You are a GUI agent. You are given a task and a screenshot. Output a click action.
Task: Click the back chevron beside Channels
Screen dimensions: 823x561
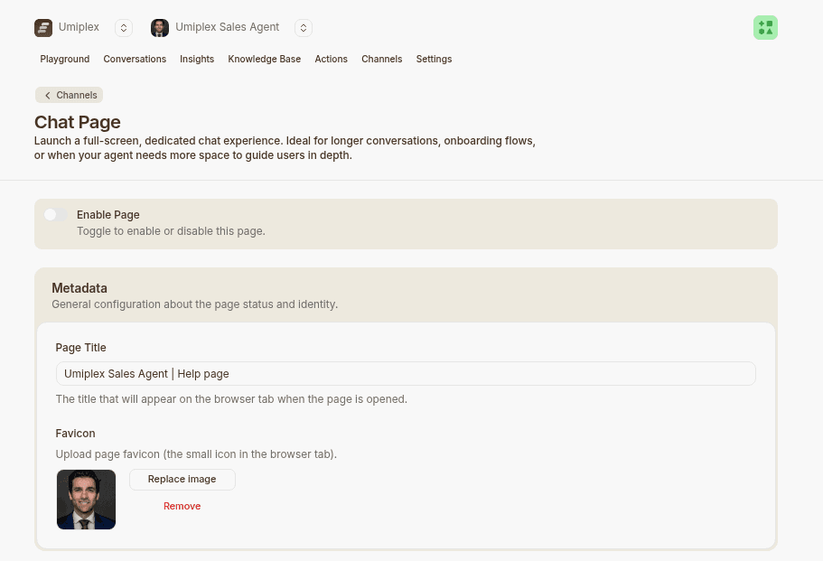48,95
